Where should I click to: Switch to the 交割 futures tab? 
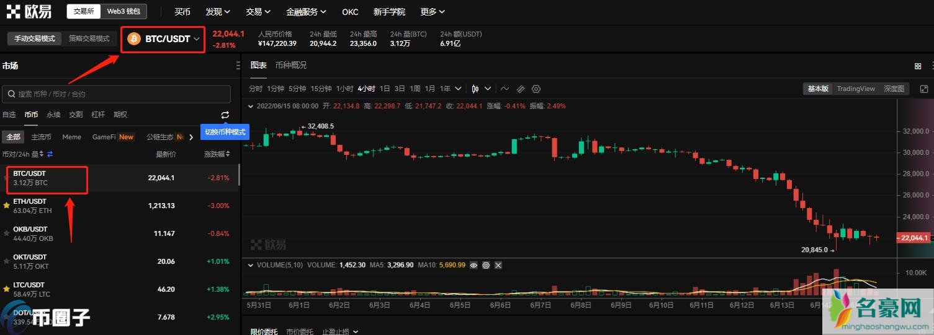click(76, 115)
